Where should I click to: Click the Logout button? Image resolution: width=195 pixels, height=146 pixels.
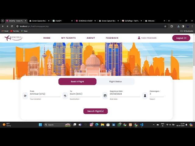point(181,38)
